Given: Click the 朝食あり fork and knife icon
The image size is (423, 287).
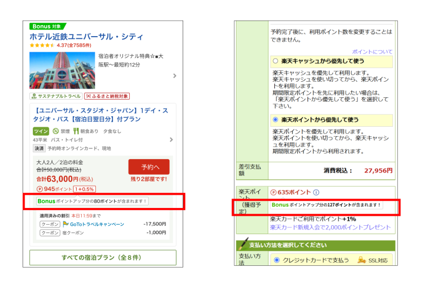Looking at the screenshot, I should (76, 131).
